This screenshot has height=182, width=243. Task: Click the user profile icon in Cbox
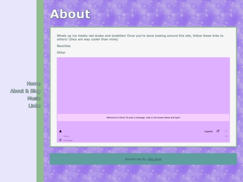[x=60, y=131]
